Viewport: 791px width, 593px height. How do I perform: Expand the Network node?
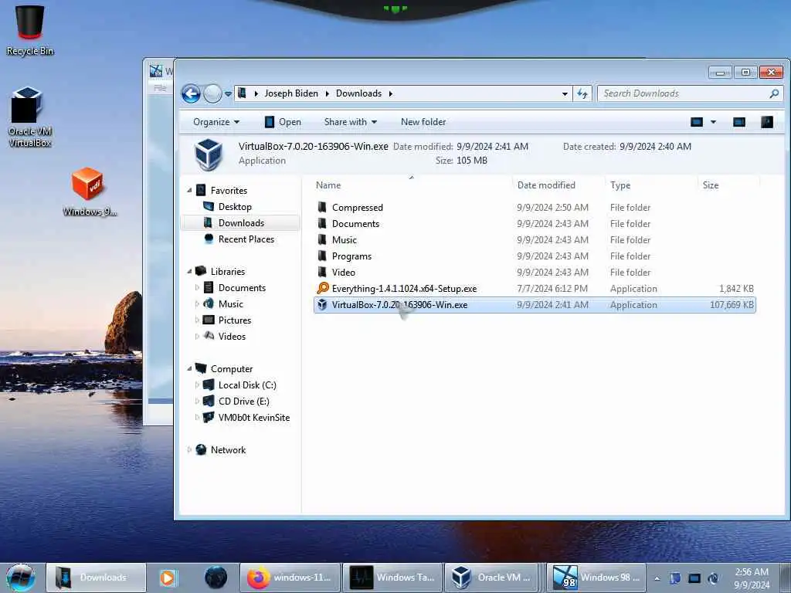pyautogui.click(x=189, y=450)
